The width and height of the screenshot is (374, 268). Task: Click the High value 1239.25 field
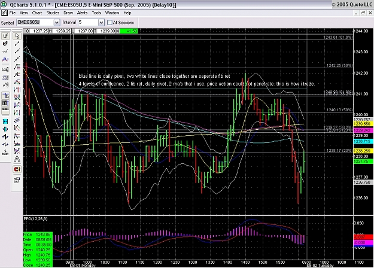coord(62,31)
